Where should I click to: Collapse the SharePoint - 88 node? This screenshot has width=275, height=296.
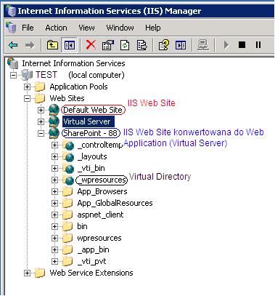pyautogui.click(x=41, y=133)
